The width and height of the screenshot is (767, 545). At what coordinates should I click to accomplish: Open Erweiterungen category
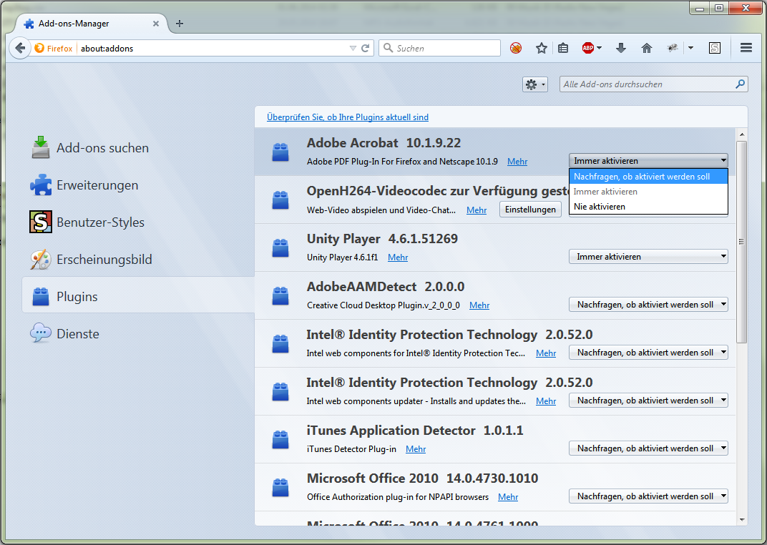pyautogui.click(x=138, y=185)
